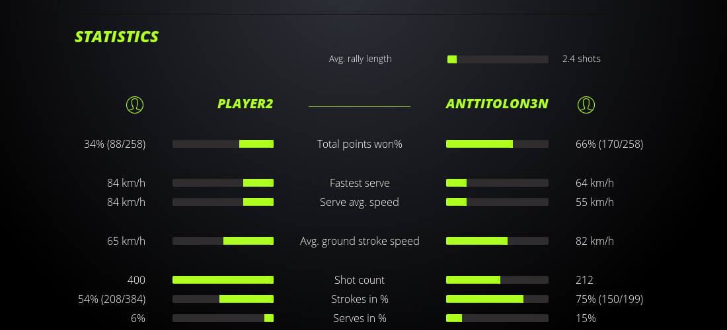Click ANTTITOLON3N's Strokes in % bar
The image size is (727, 330).
pyautogui.click(x=497, y=299)
